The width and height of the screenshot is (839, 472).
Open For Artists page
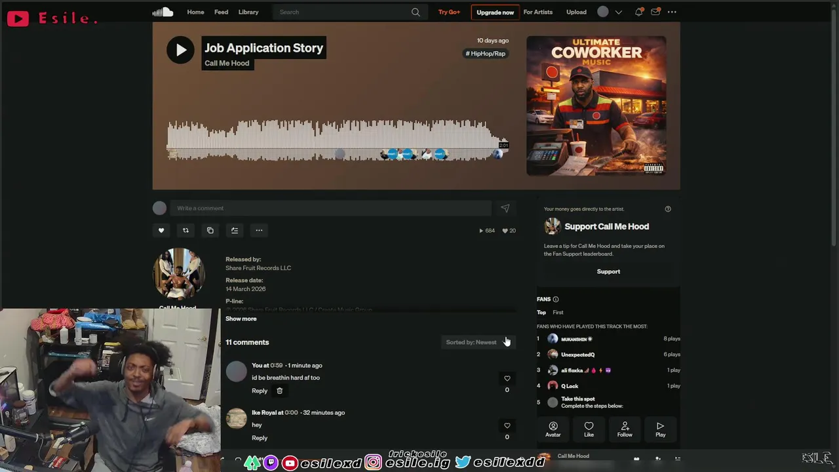click(537, 12)
